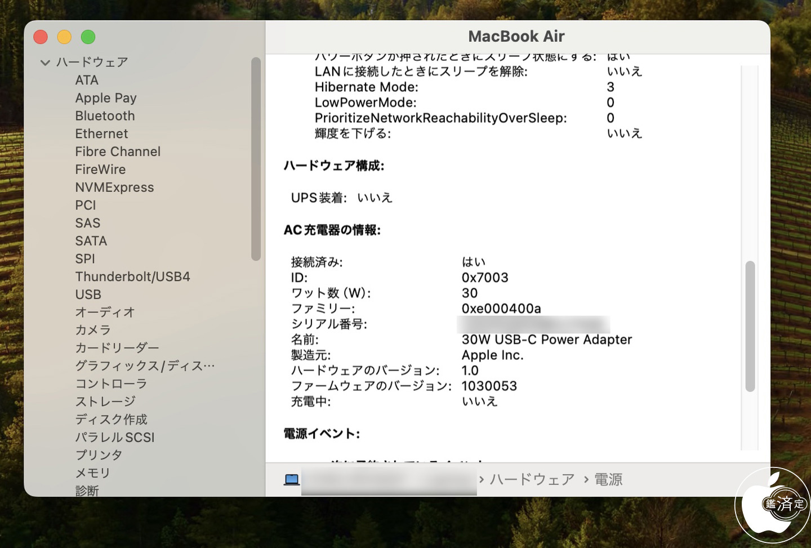
Task: Select SPI in the sidebar
Action: point(85,259)
